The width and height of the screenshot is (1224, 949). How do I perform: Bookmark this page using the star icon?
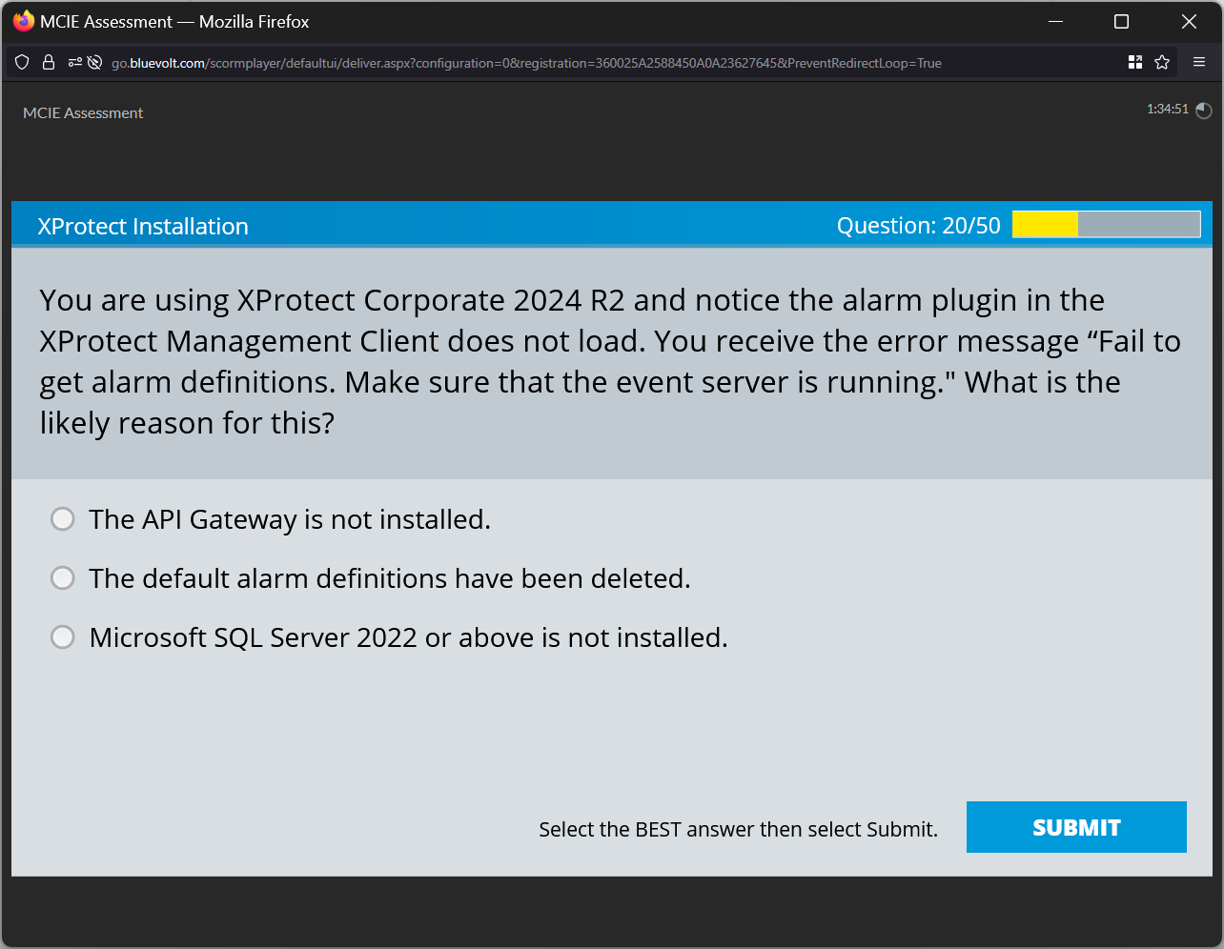pos(1162,62)
